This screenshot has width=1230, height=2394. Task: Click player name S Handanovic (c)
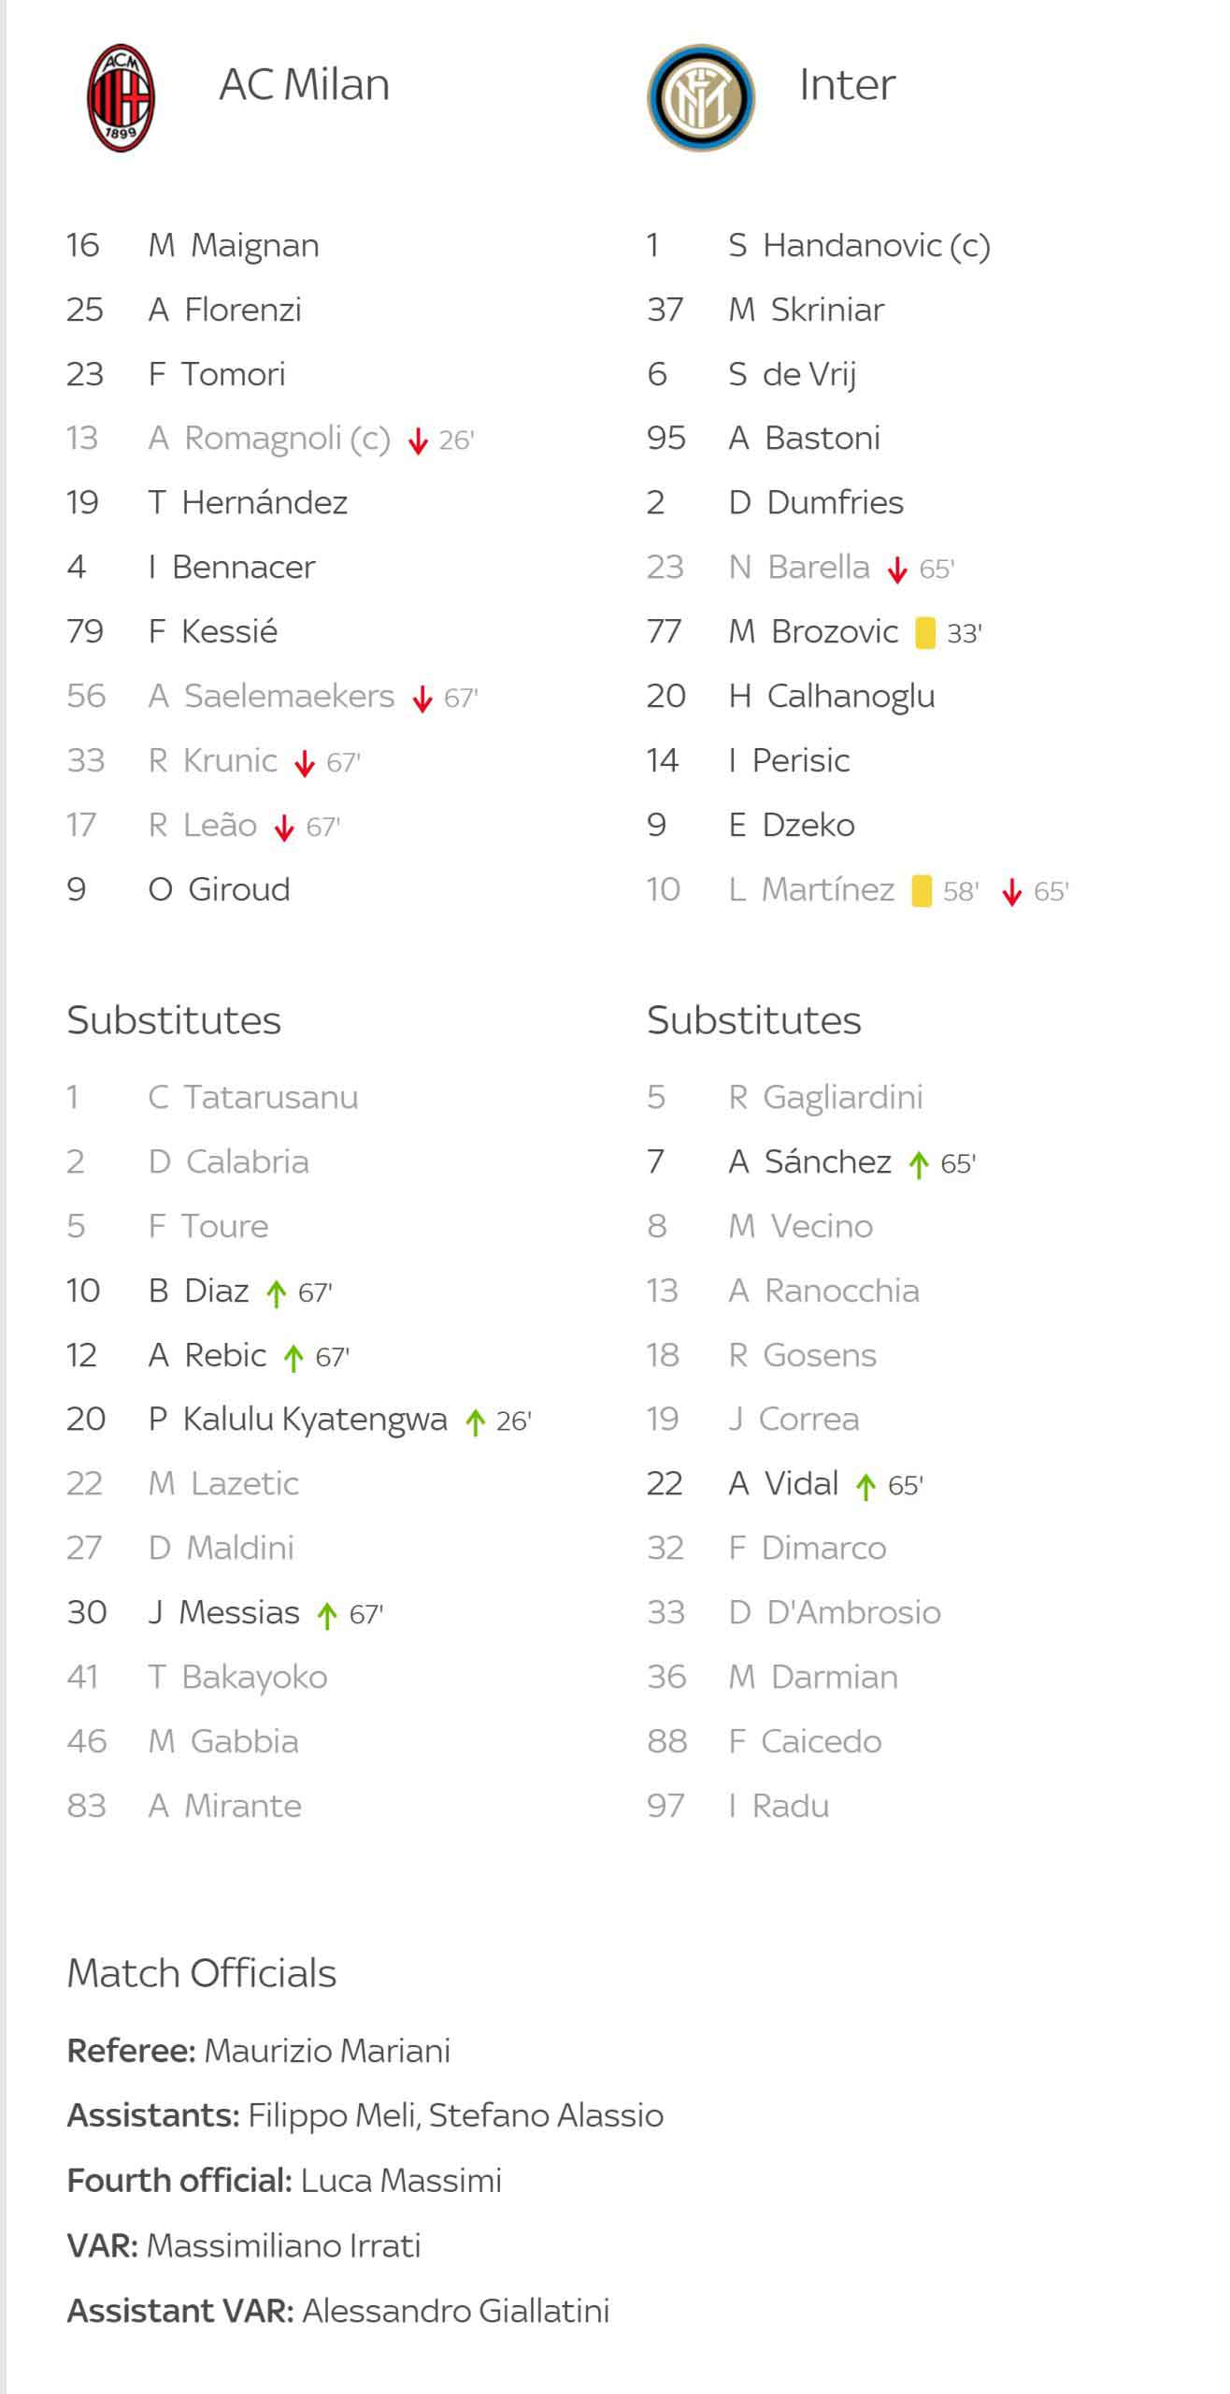(859, 246)
